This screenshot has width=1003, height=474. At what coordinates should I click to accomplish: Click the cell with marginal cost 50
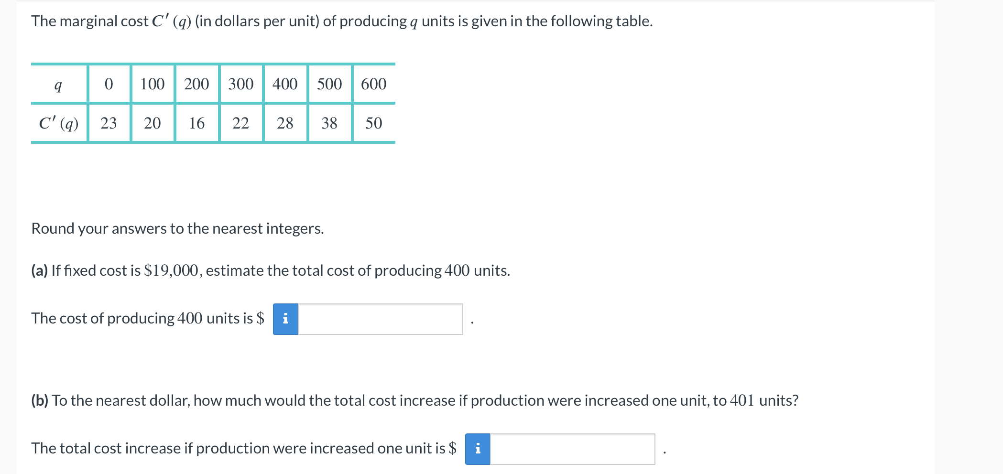(x=373, y=123)
